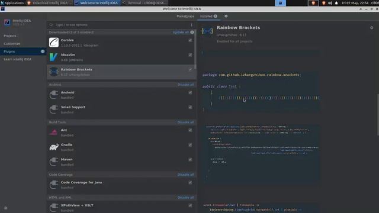Toggle the Ant plugin checkbox

[x=190, y=130]
